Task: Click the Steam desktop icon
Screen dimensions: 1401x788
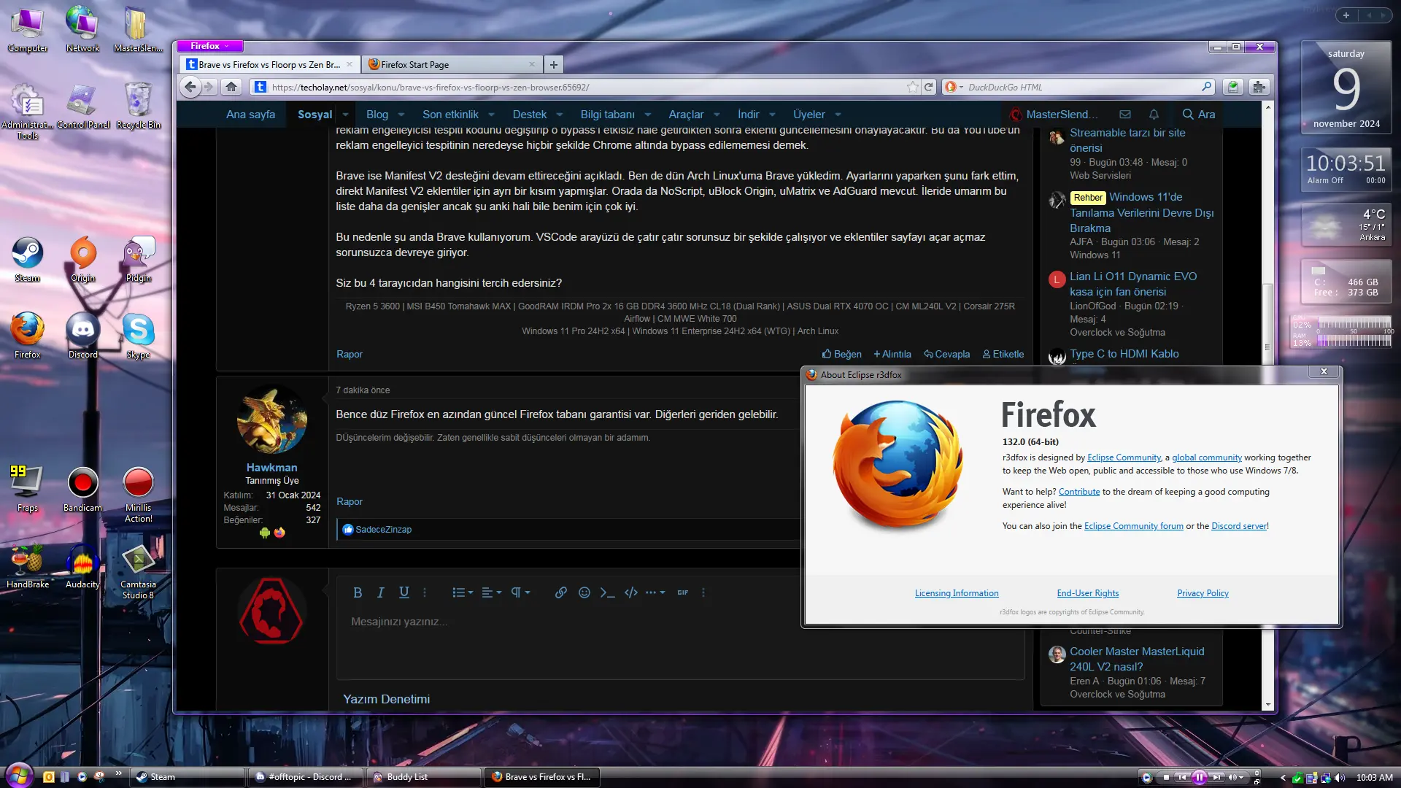Action: point(28,259)
